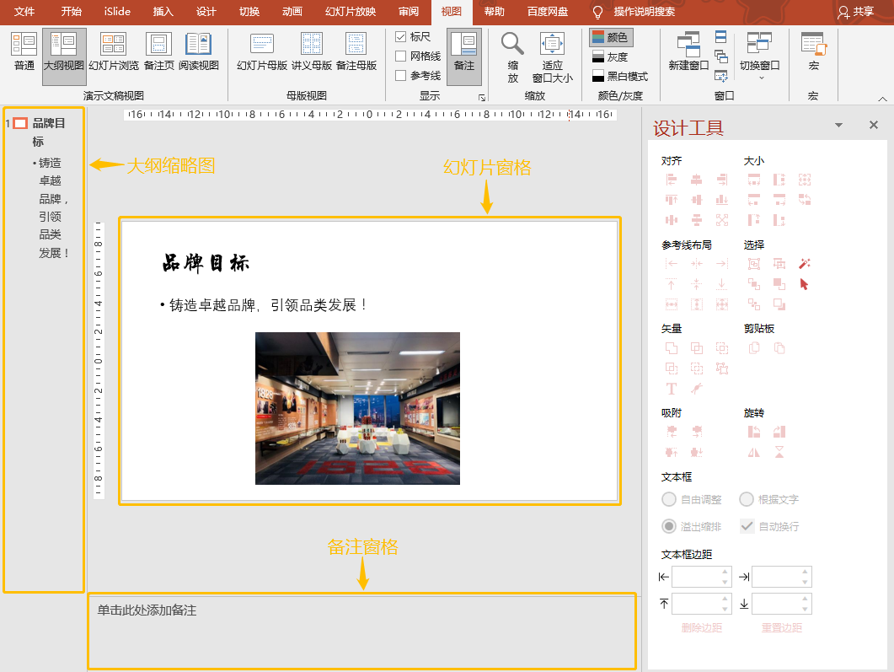894x672 pixels.
Task: Uncheck the Ruler (标尺) checkbox
Action: 401,37
